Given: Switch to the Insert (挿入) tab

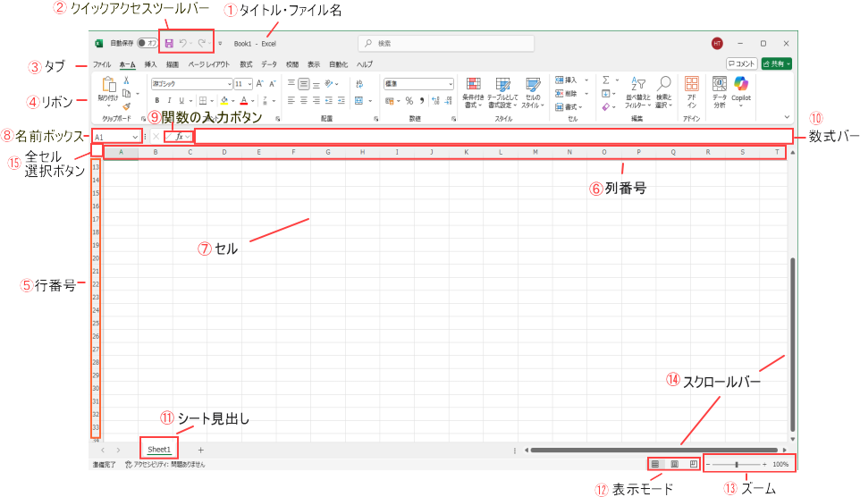Looking at the screenshot, I should click(x=150, y=64).
